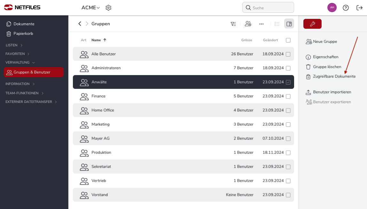This screenshot has height=209, width=367.
Task: Click the Administratoren group icon
Action: pos(84,68)
